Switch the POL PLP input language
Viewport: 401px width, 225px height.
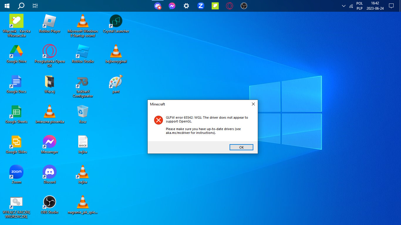click(360, 6)
